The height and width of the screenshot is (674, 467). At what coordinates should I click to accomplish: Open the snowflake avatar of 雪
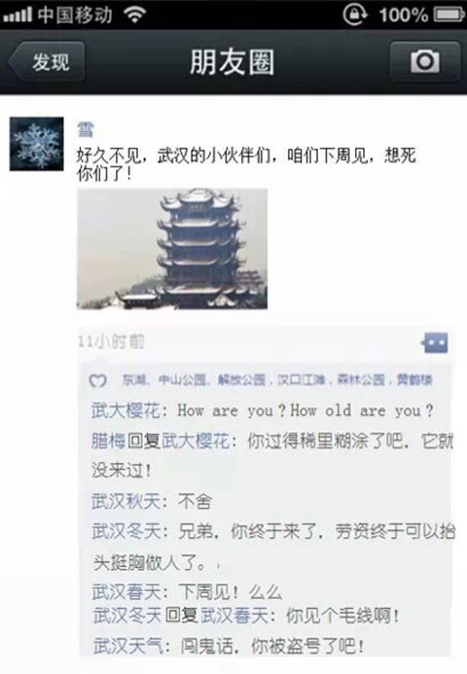pyautogui.click(x=37, y=144)
